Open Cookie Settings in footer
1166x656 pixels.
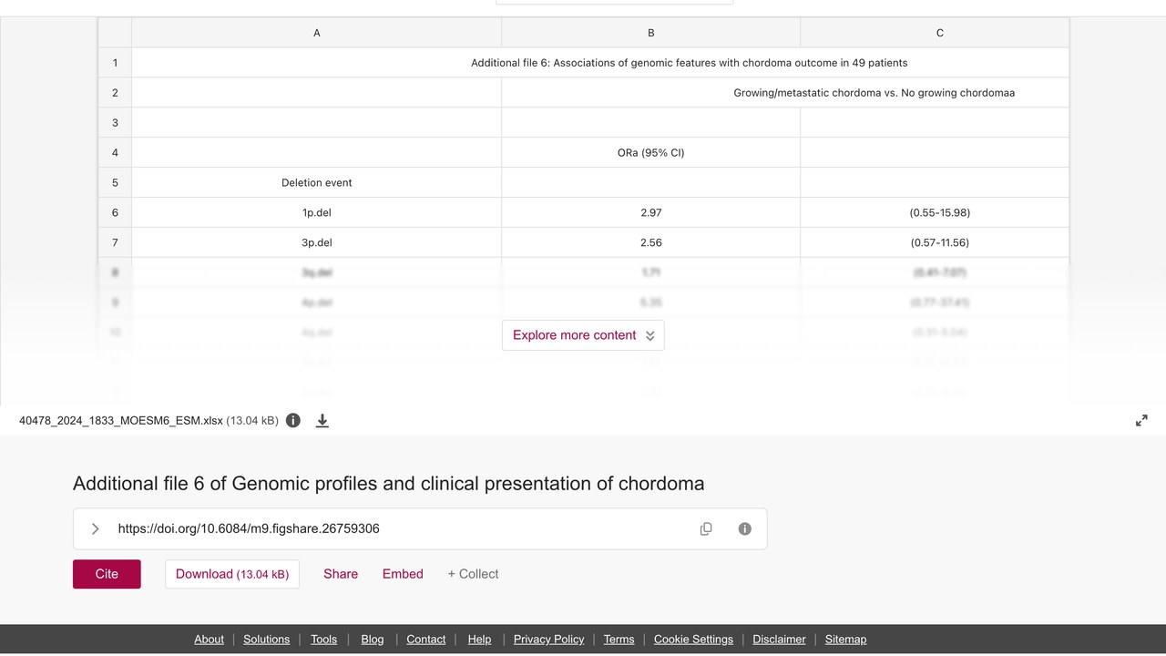[x=693, y=640]
